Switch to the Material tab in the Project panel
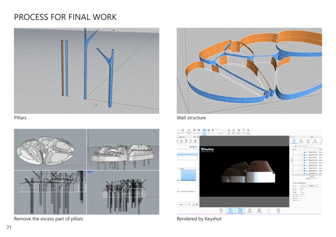Viewport: 336px width, 237px height. coord(301,141)
